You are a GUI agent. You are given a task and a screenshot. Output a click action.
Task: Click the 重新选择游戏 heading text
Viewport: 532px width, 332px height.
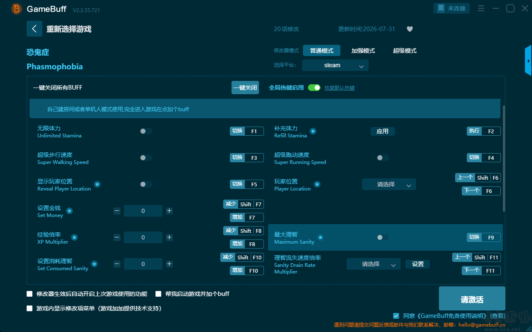[69, 29]
